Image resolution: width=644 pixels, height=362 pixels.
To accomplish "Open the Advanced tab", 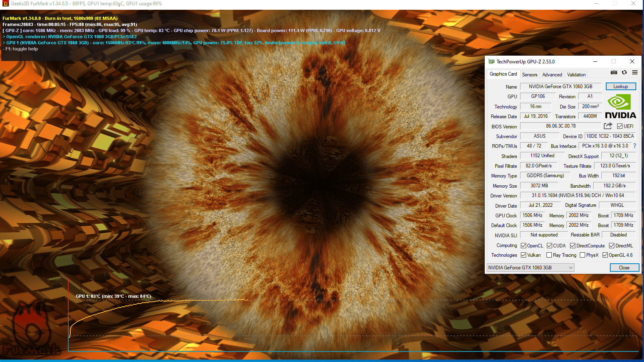I will pyautogui.click(x=552, y=75).
